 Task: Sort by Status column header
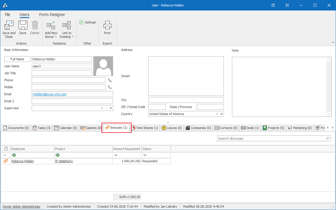click(156, 149)
